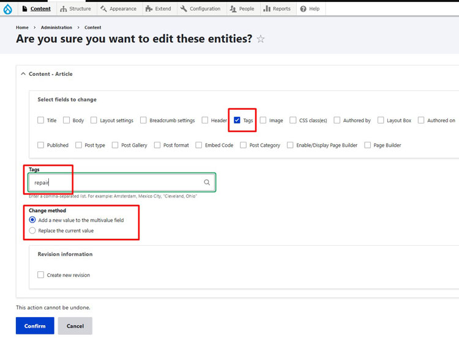Check the Post type checkbox

[x=78, y=145]
